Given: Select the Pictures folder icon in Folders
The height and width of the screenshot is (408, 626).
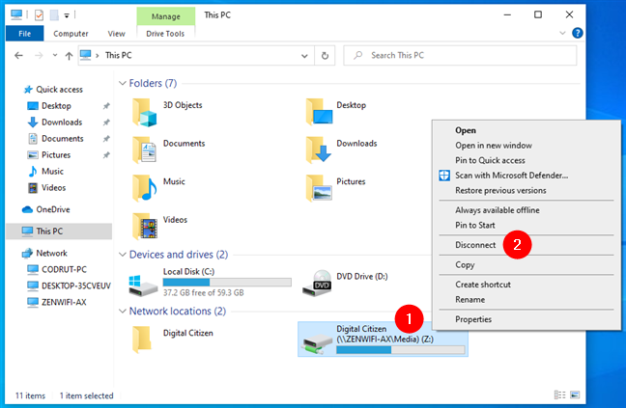Looking at the screenshot, I should [319, 188].
